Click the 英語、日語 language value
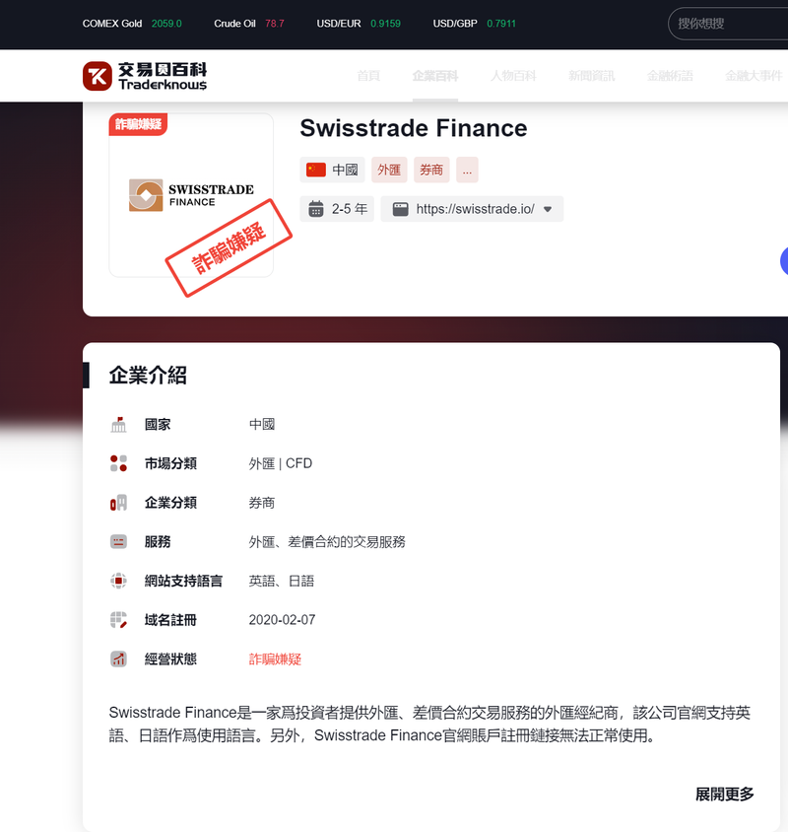This screenshot has width=788, height=832. click(282, 581)
